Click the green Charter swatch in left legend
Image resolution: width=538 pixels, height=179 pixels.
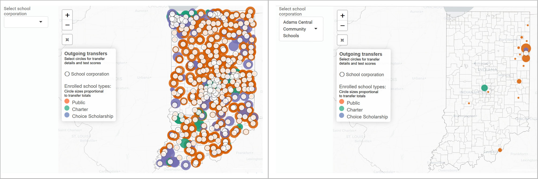click(x=67, y=108)
